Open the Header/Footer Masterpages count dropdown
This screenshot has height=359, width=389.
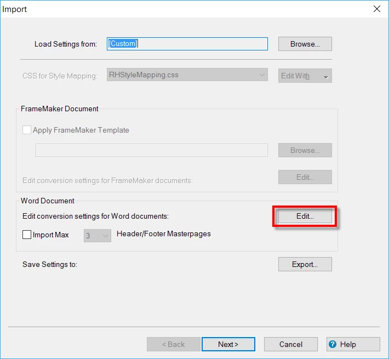98,236
